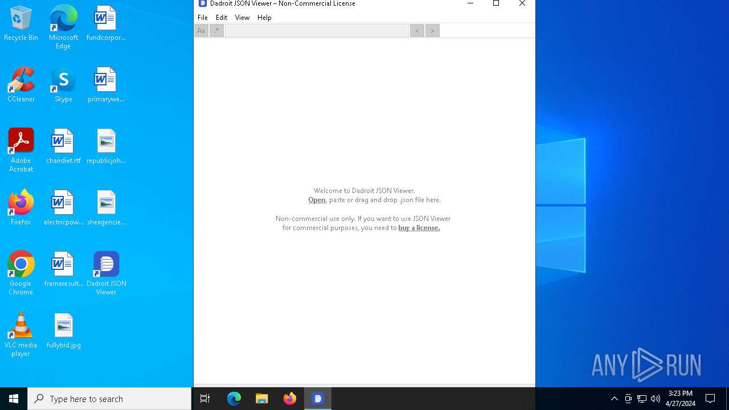This screenshot has height=410, width=729.
Task: Select Google Chrome desktop shortcut
Action: [21, 273]
